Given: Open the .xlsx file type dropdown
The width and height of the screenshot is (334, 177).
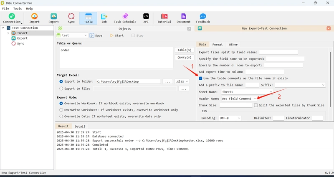Looking at the screenshot, I should 182,81.
